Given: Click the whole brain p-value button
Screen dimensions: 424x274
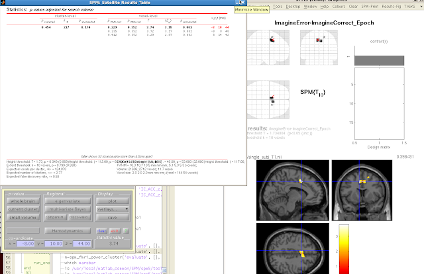Looking at the screenshot, I should click(23, 201).
